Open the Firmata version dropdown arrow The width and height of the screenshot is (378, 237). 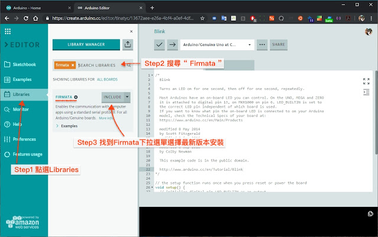pos(127,97)
